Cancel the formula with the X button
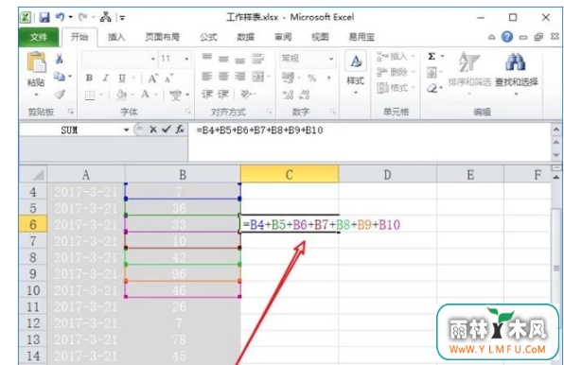The height and width of the screenshot is (365, 564). [x=153, y=130]
